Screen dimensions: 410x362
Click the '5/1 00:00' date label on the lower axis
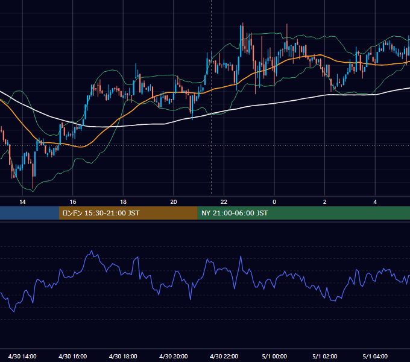274,356
